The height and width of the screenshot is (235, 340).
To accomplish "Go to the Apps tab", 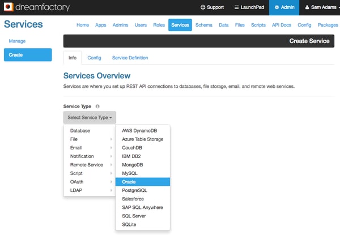I will click(x=101, y=25).
